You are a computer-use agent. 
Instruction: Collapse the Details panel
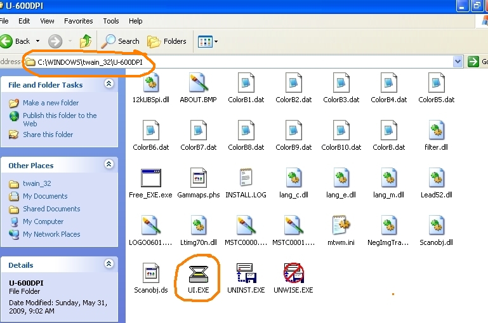click(x=109, y=264)
